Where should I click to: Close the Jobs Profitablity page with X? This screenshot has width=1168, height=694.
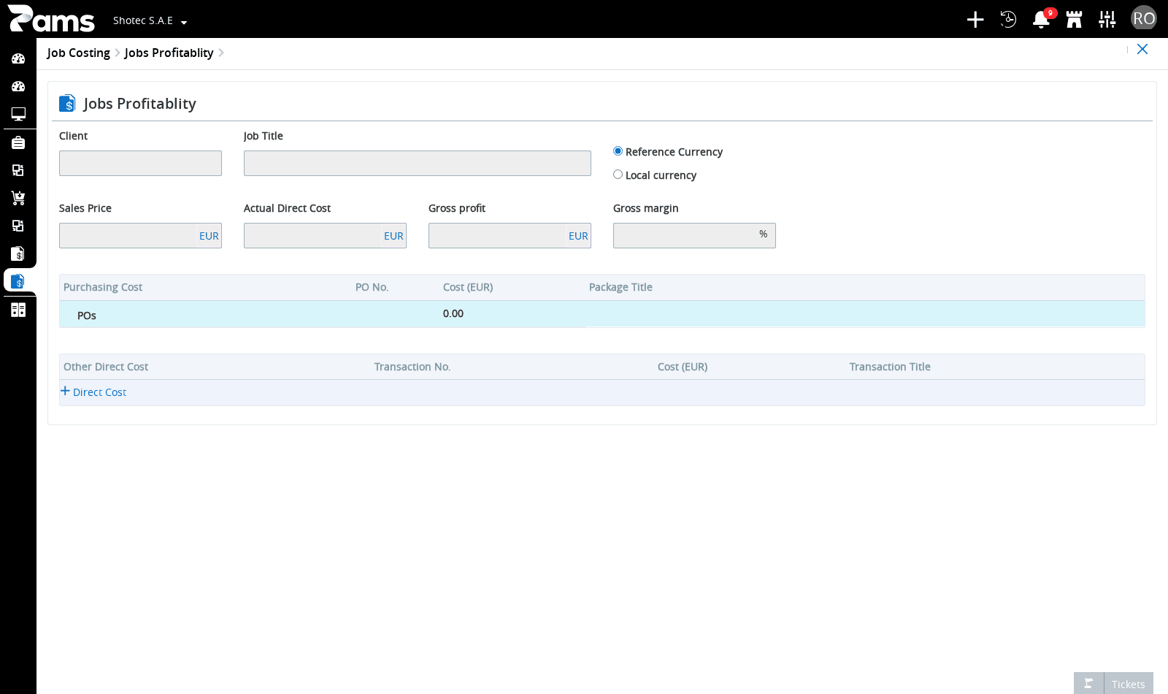pyautogui.click(x=1142, y=49)
